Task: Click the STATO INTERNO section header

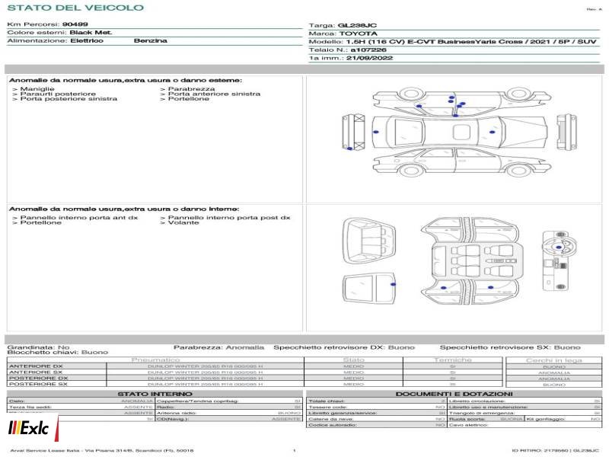Action: tap(155, 394)
